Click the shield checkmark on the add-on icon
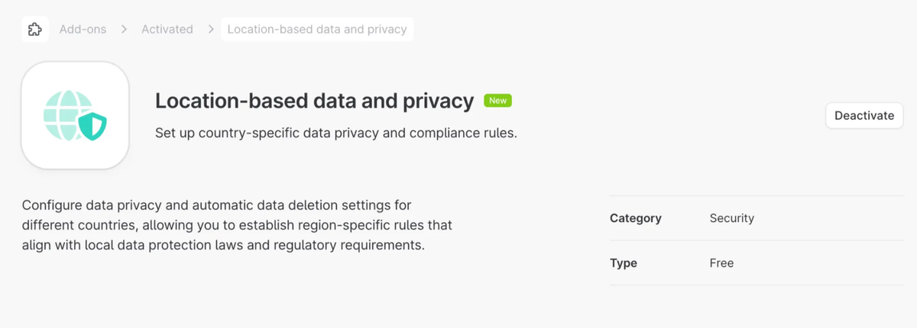The image size is (917, 328). tap(93, 127)
